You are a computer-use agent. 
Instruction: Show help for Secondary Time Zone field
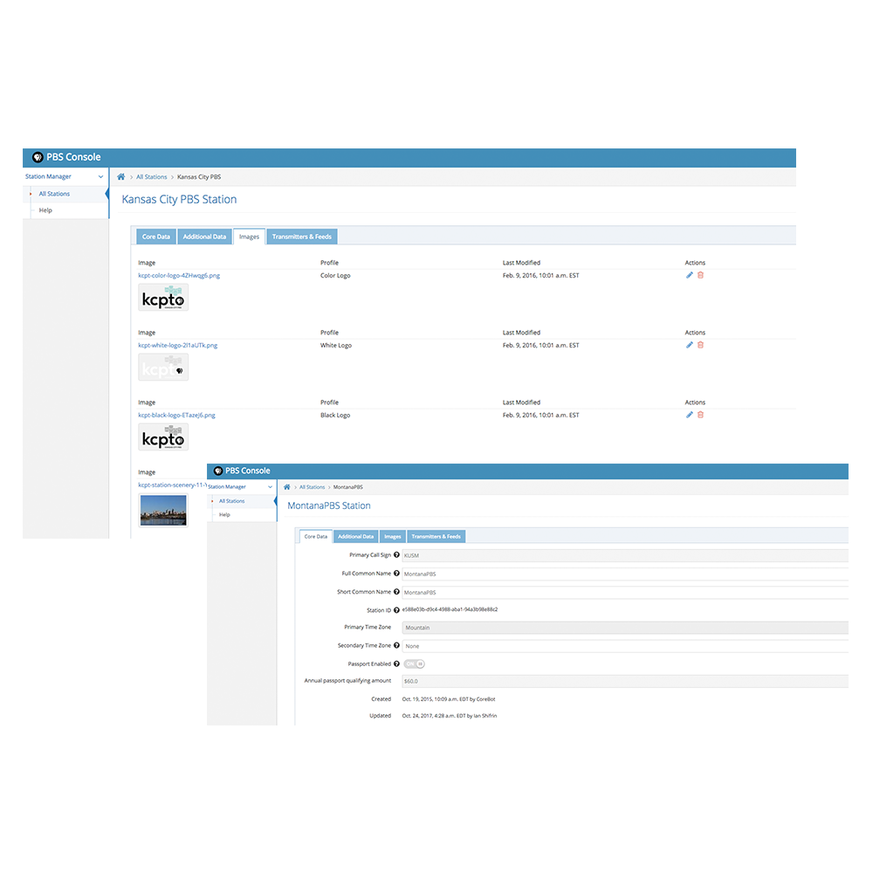point(396,646)
